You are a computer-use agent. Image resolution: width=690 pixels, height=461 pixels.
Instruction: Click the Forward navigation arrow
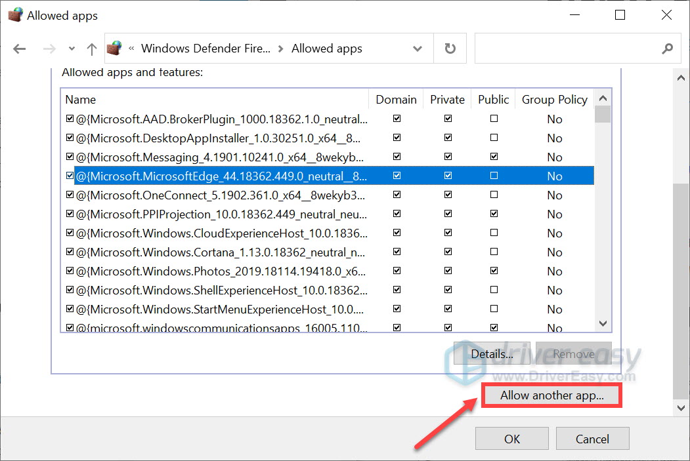pos(49,49)
